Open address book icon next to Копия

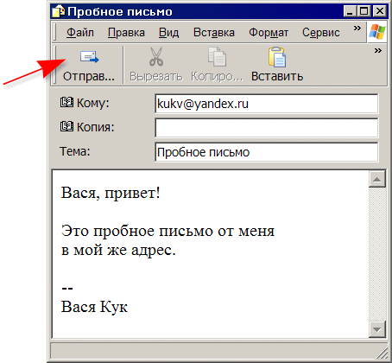(66, 126)
